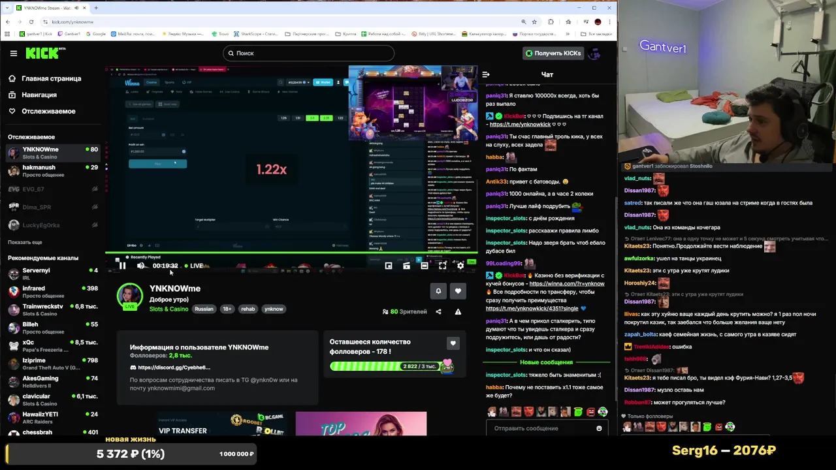Click the rehab tag

tap(248, 309)
